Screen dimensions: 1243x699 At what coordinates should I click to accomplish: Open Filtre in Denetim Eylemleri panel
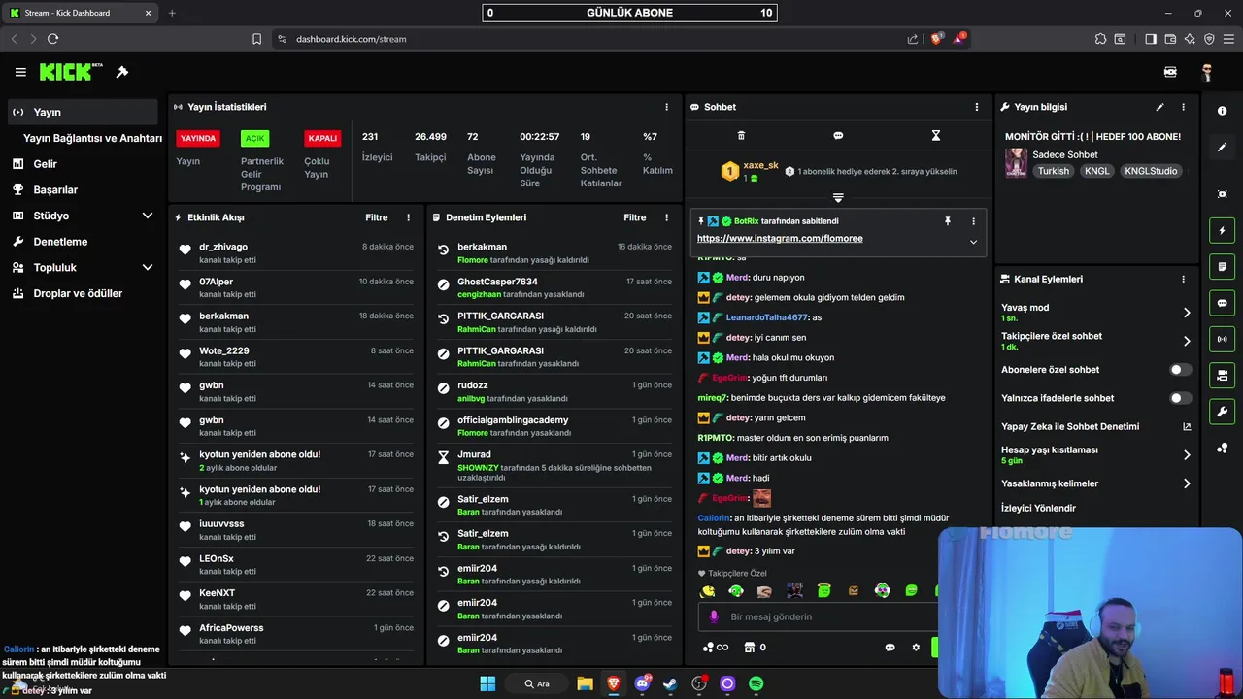[x=635, y=217]
